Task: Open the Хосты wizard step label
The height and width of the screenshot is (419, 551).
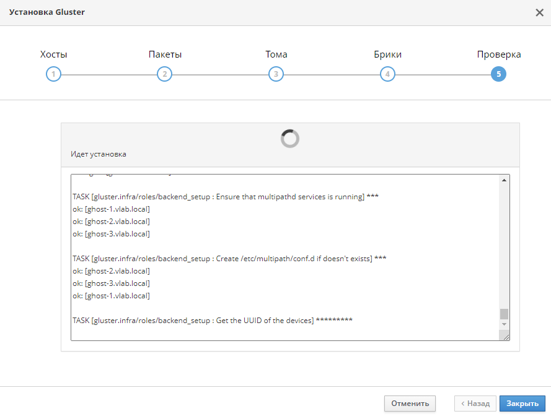Action: click(53, 54)
